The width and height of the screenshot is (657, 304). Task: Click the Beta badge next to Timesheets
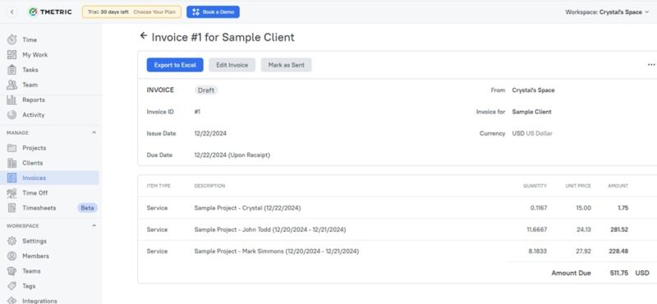pos(87,208)
